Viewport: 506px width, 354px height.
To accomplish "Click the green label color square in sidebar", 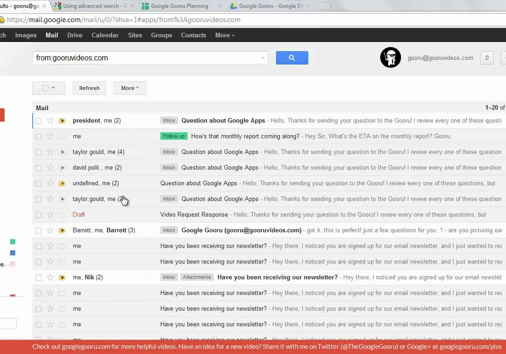I will [x=12, y=242].
